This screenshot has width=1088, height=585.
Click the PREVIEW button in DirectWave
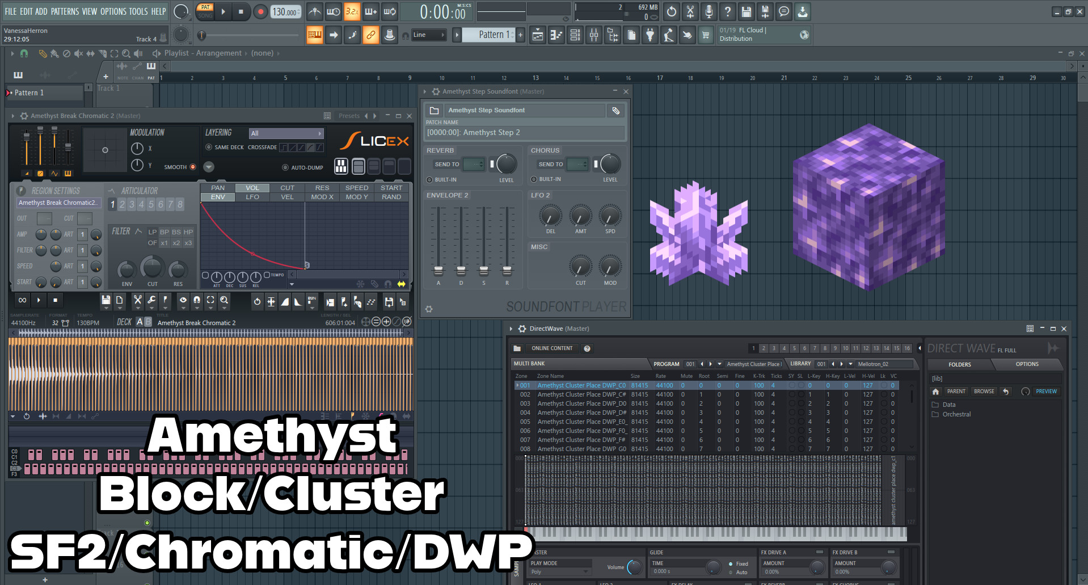coord(1046,392)
